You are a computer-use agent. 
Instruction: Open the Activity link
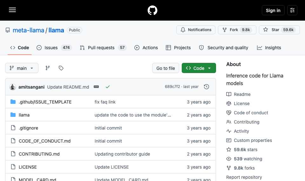238,131
